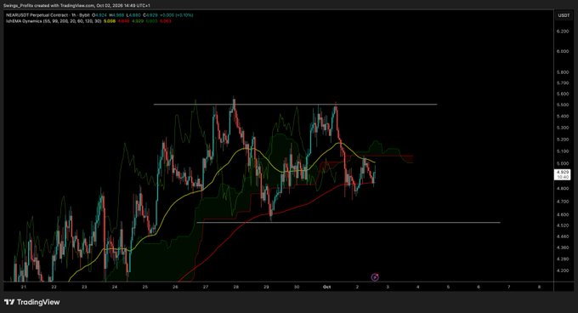Click date 5 on the time axis
The height and width of the screenshot is (313, 578).
[x=448, y=287]
